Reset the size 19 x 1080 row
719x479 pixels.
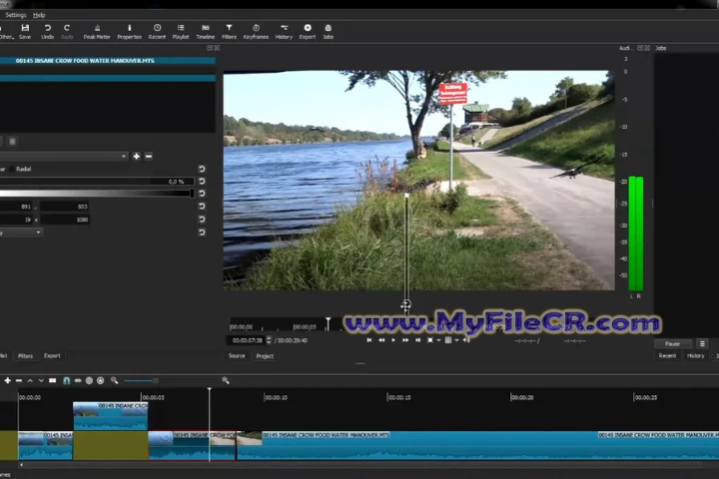pos(202,220)
